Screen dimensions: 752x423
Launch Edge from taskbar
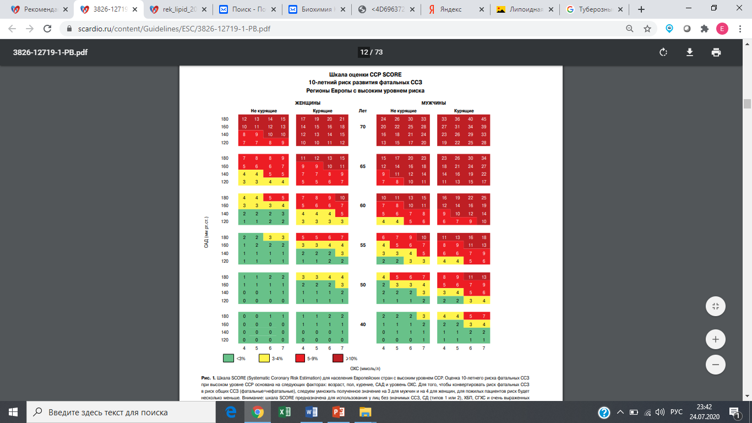[x=231, y=412]
